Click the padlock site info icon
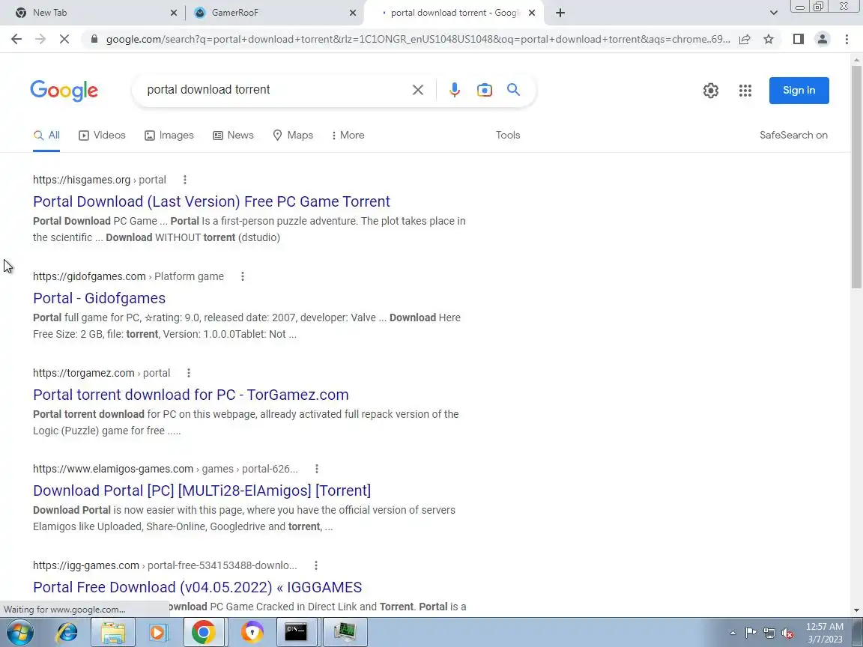The width and height of the screenshot is (863, 647). 94,39
